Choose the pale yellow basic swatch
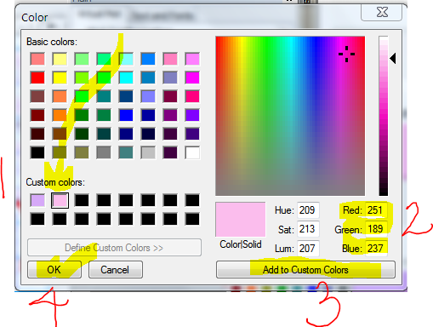 [60, 59]
